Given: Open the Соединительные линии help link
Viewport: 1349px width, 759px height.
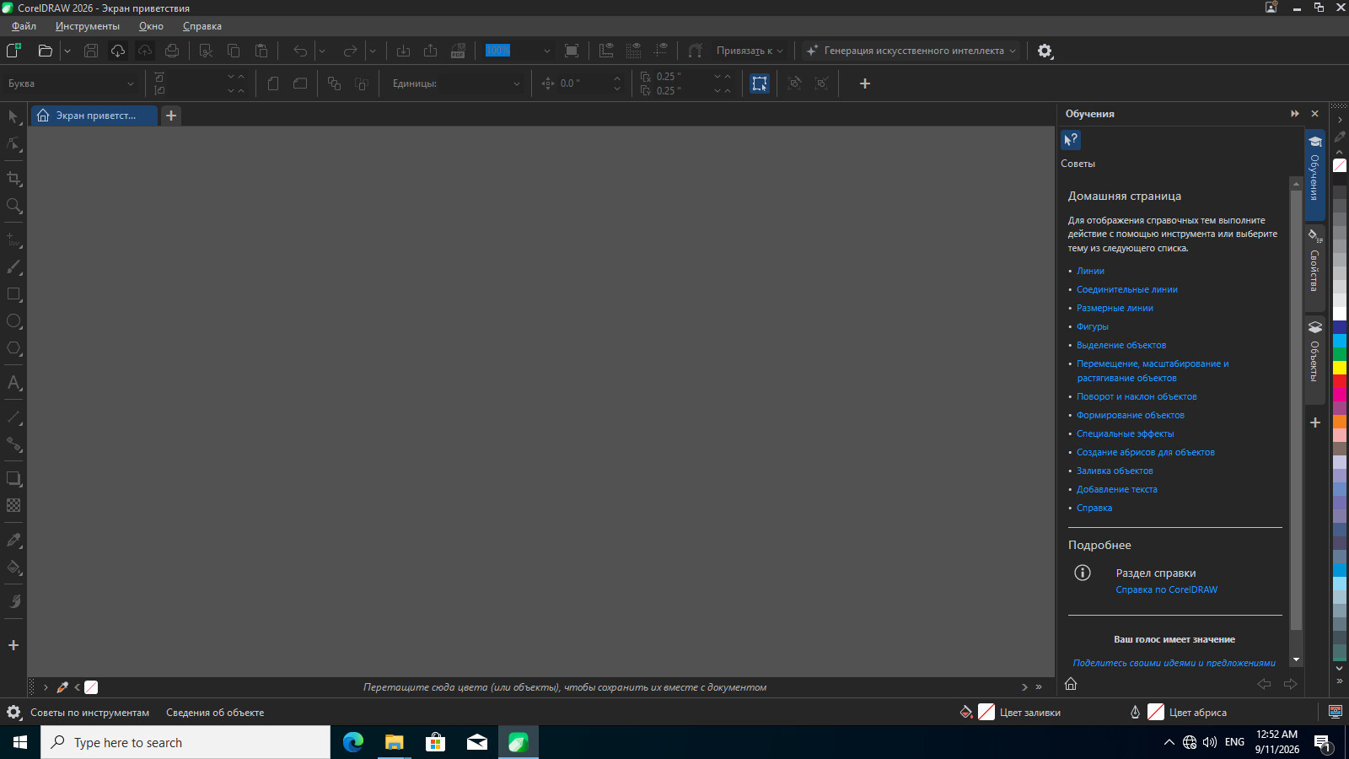Looking at the screenshot, I should pyautogui.click(x=1126, y=289).
